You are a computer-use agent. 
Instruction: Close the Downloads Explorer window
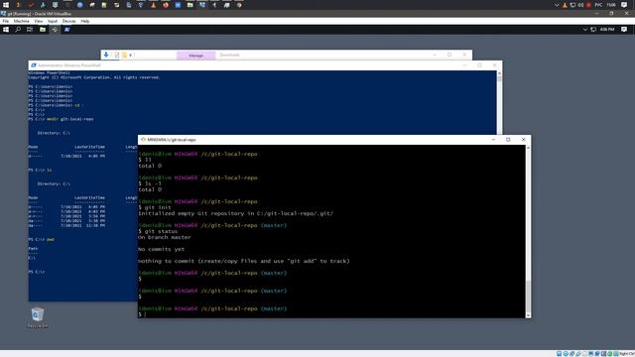click(x=464, y=55)
